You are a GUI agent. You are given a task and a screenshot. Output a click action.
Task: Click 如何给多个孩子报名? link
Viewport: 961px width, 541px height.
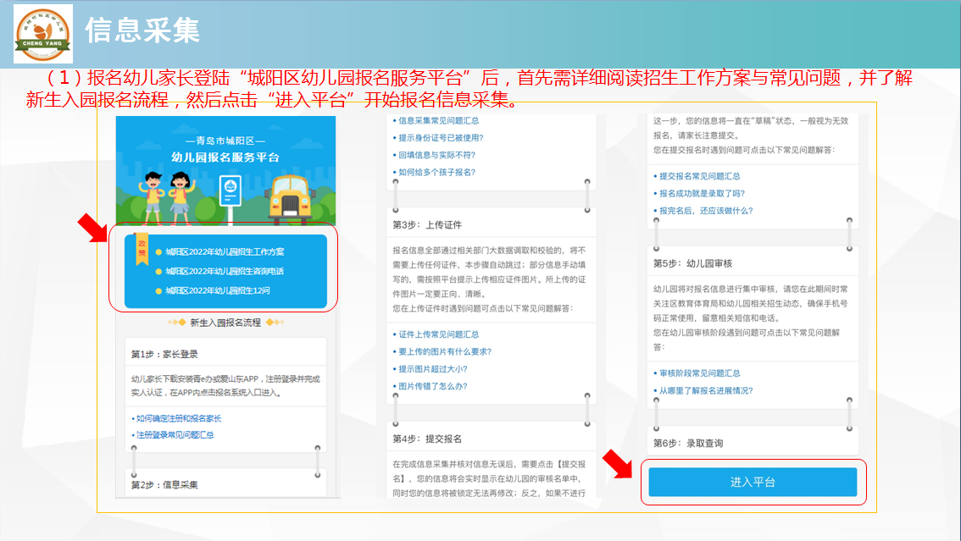[x=436, y=172]
